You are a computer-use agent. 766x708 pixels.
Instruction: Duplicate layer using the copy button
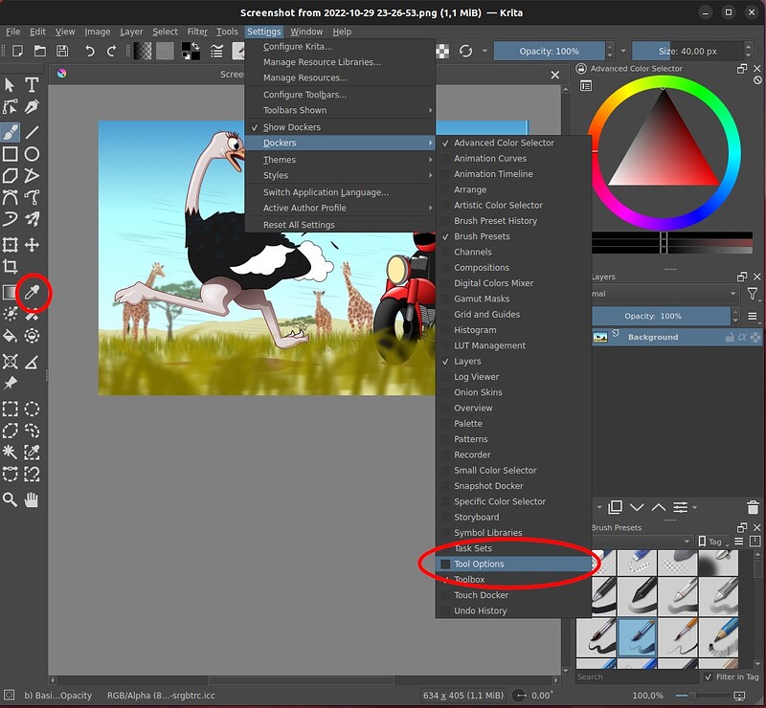[615, 507]
